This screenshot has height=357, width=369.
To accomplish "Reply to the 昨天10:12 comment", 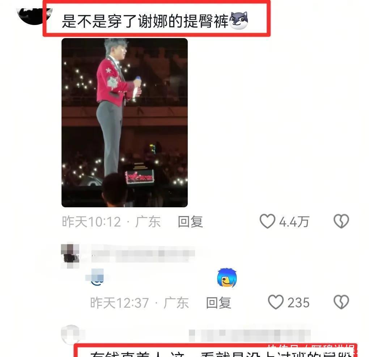I will tap(190, 222).
